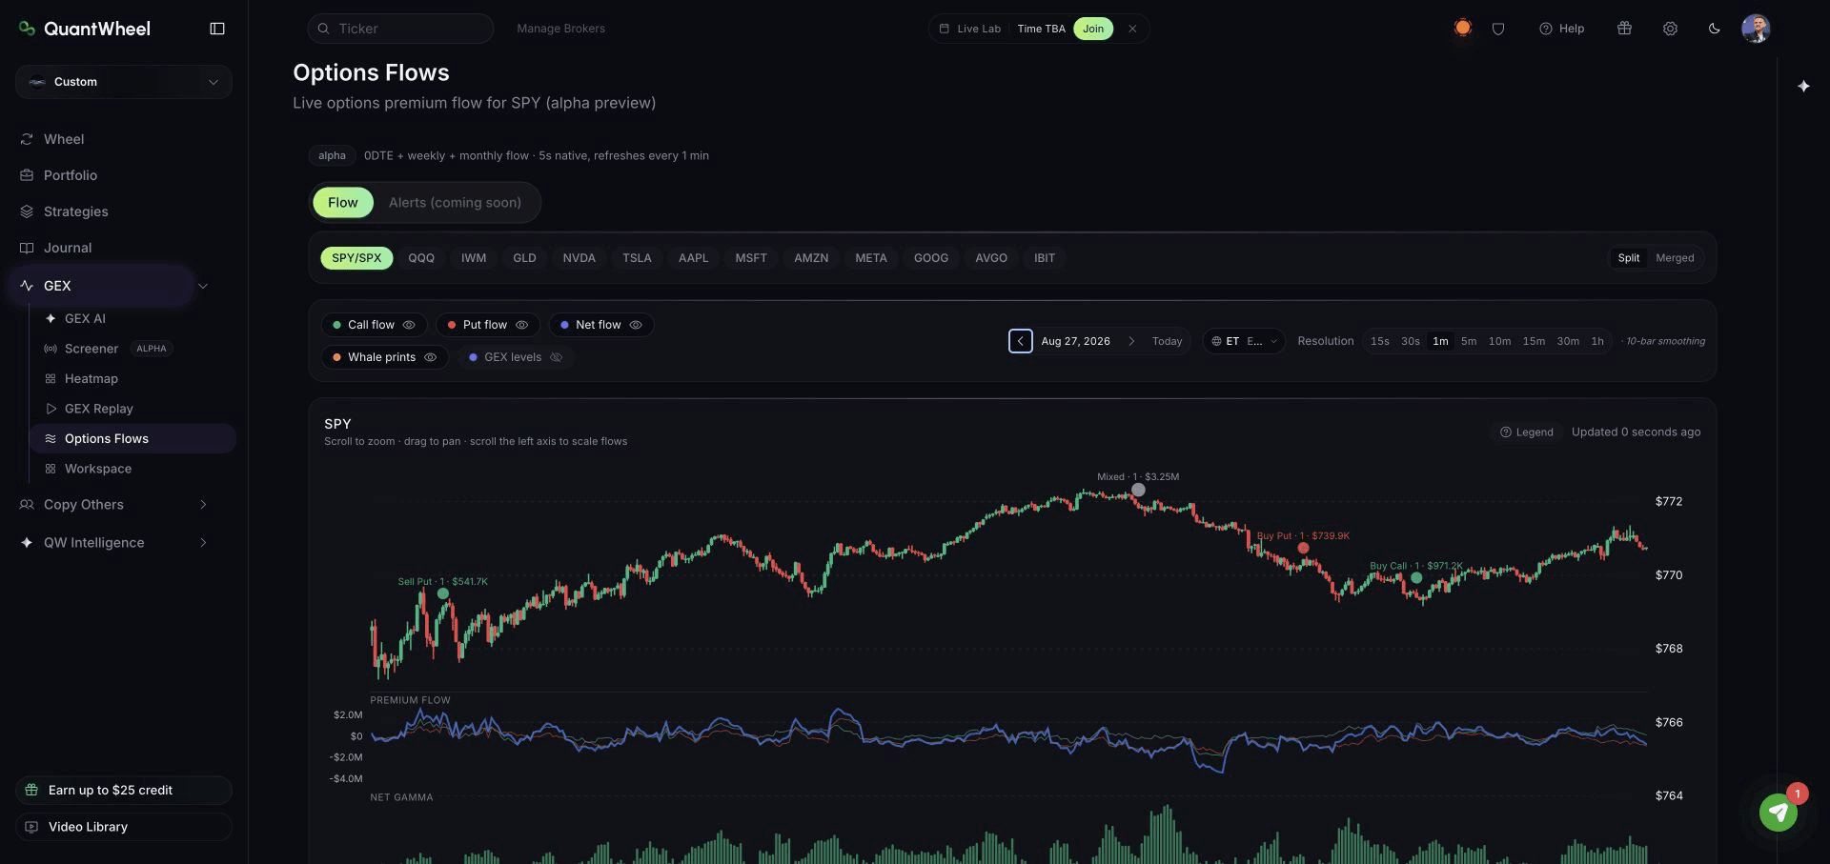This screenshot has height=864, width=1830.
Task: Select TSLA ticker chip
Action: click(x=637, y=258)
